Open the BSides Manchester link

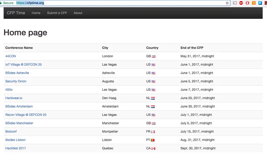coord(19,123)
